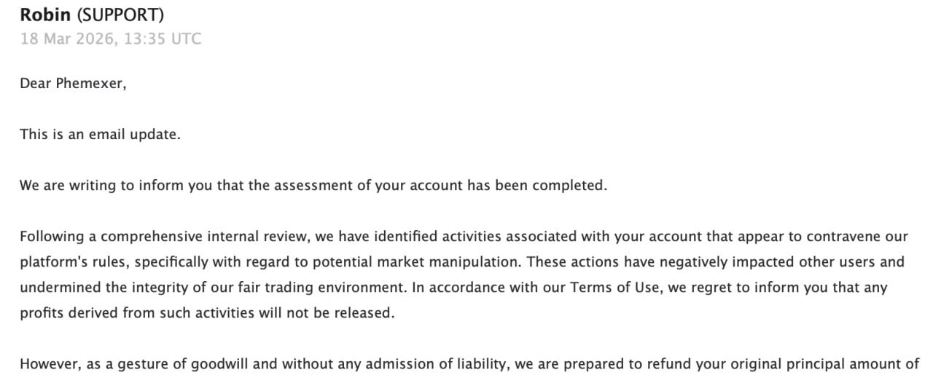This screenshot has width=933, height=378.
Task: Click the sender name Robin
Action: coord(46,15)
